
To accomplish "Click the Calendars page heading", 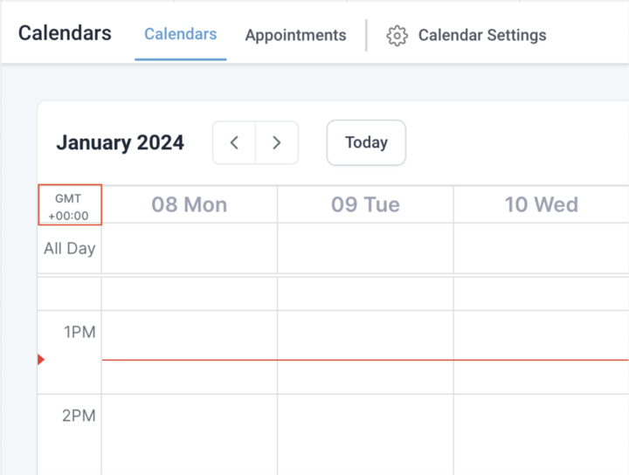I will click(x=65, y=33).
